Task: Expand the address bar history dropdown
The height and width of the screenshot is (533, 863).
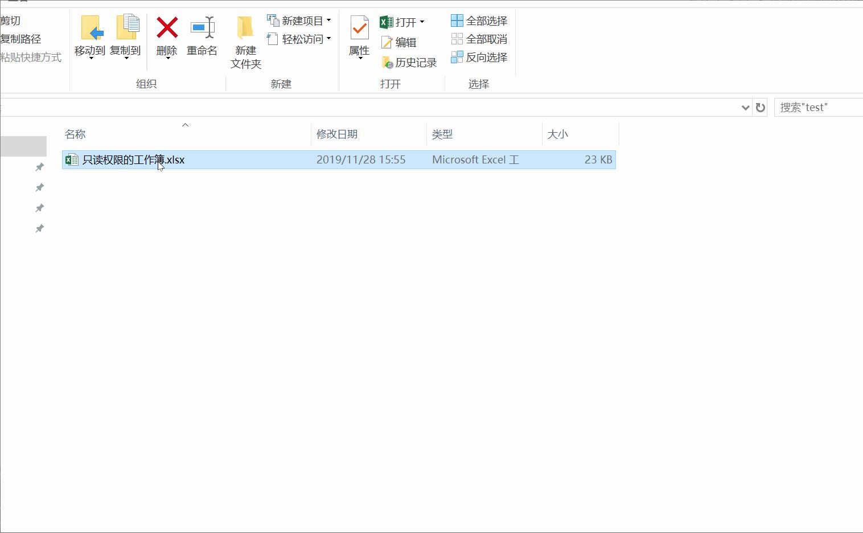Action: point(745,108)
